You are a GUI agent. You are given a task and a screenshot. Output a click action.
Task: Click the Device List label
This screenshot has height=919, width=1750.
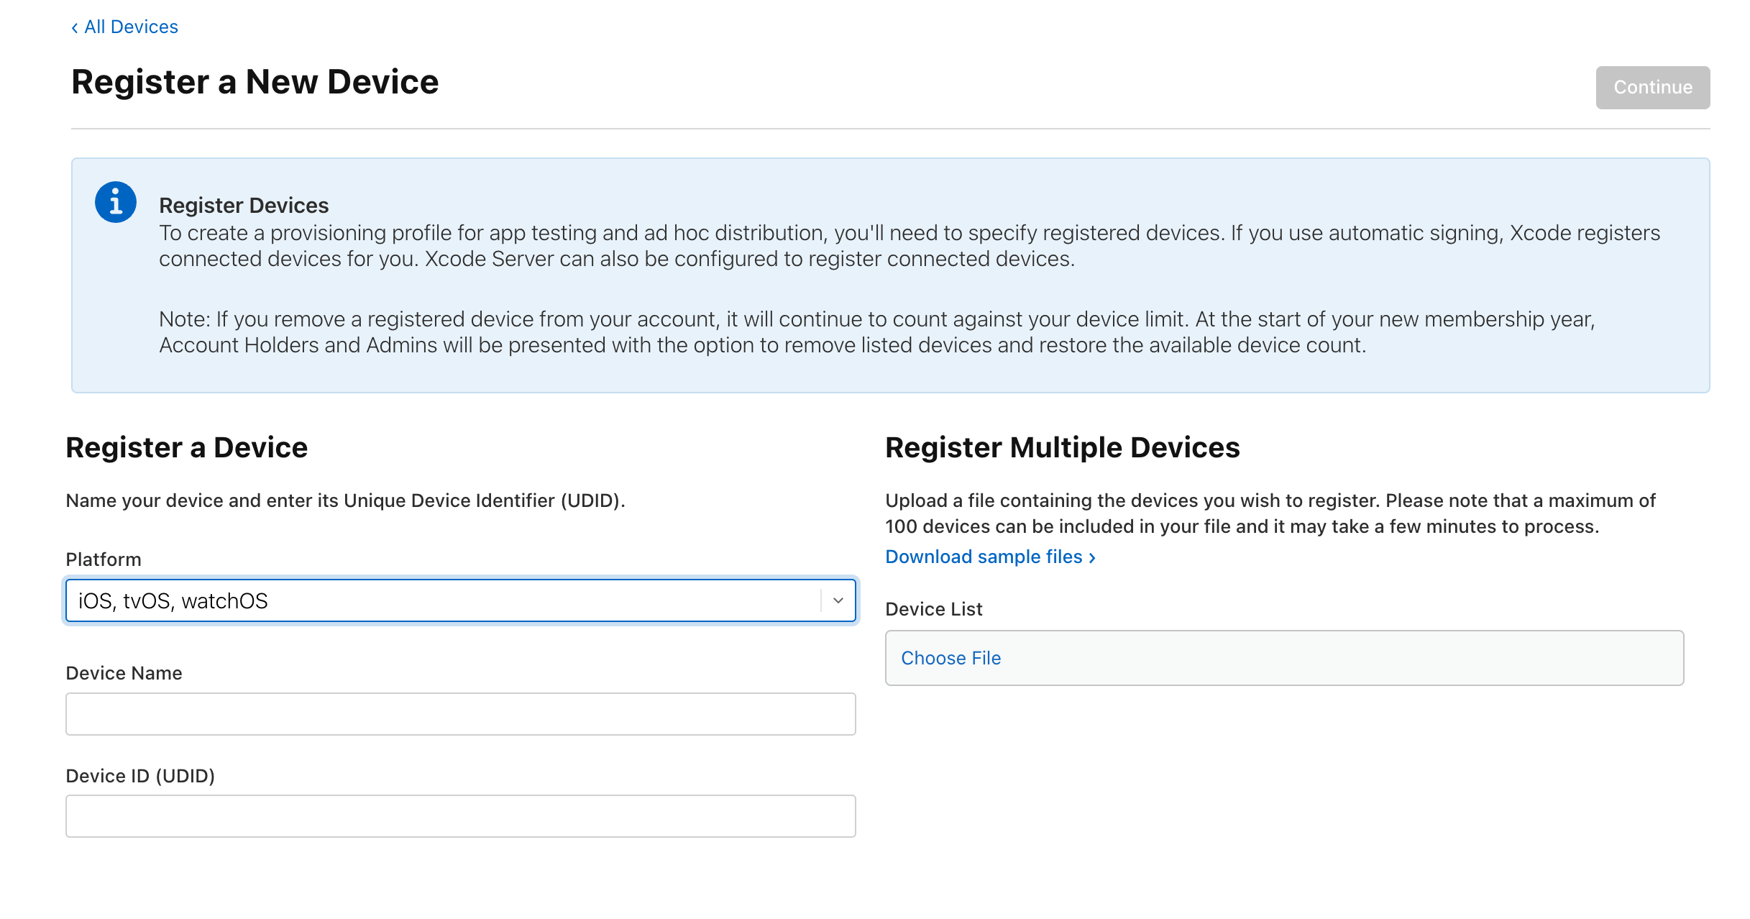(x=933, y=609)
